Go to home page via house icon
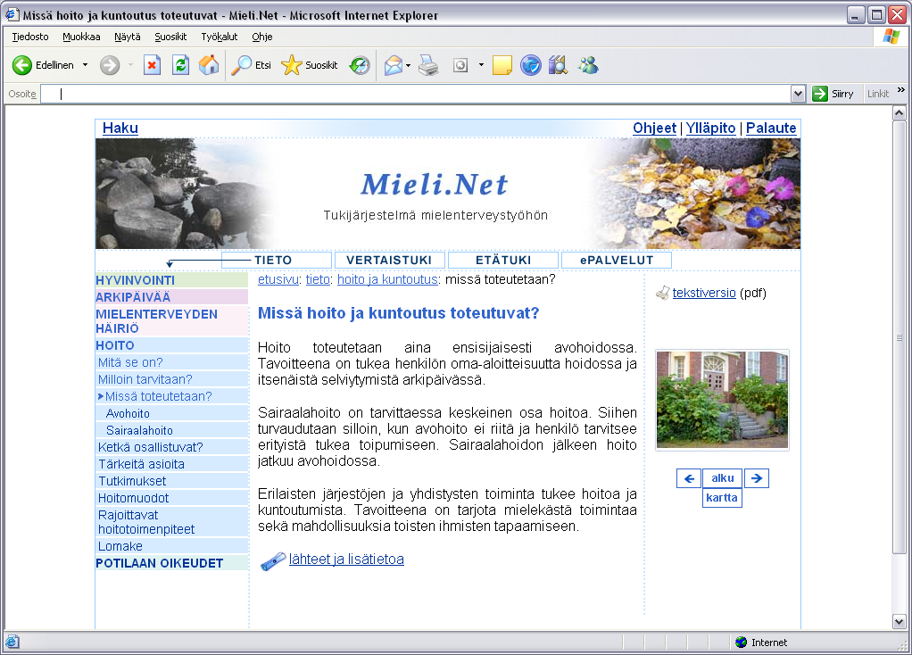Image resolution: width=912 pixels, height=655 pixels. coord(209,65)
